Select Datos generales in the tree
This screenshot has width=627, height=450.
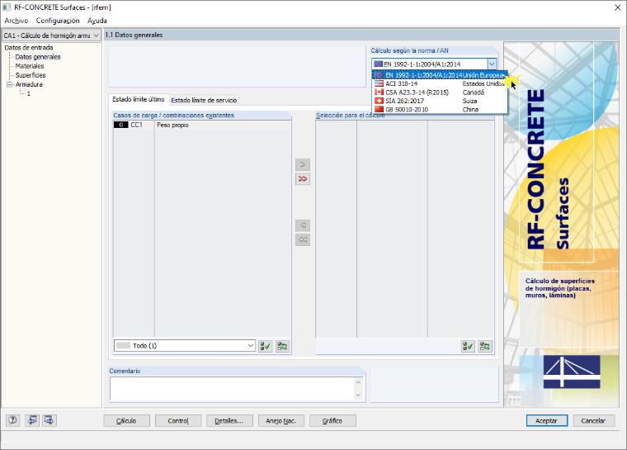(38, 57)
